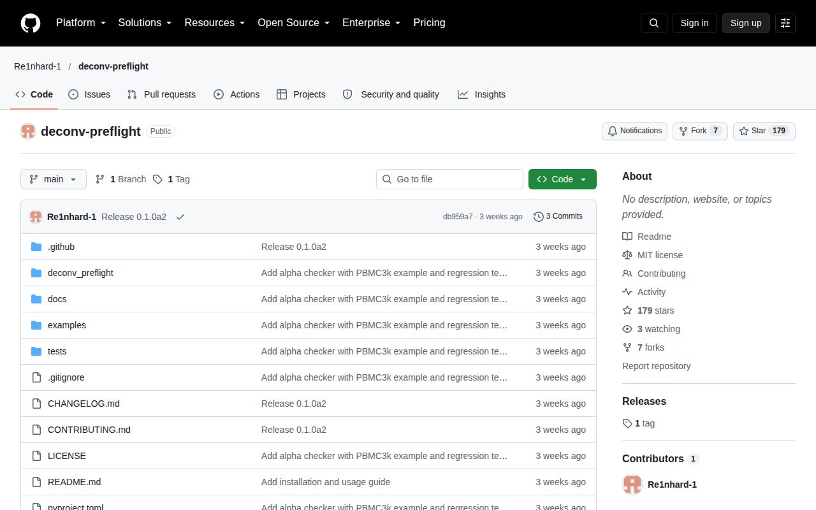Switch to the Issues tab
The height and width of the screenshot is (510, 816).
coord(89,94)
